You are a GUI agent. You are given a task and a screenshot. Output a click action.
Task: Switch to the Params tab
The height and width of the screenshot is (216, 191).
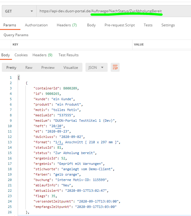(10, 25)
